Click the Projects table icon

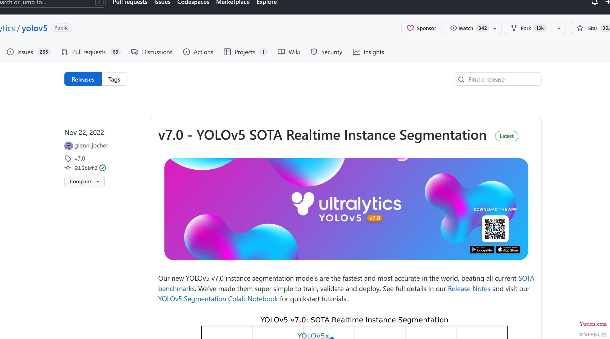[x=227, y=52]
